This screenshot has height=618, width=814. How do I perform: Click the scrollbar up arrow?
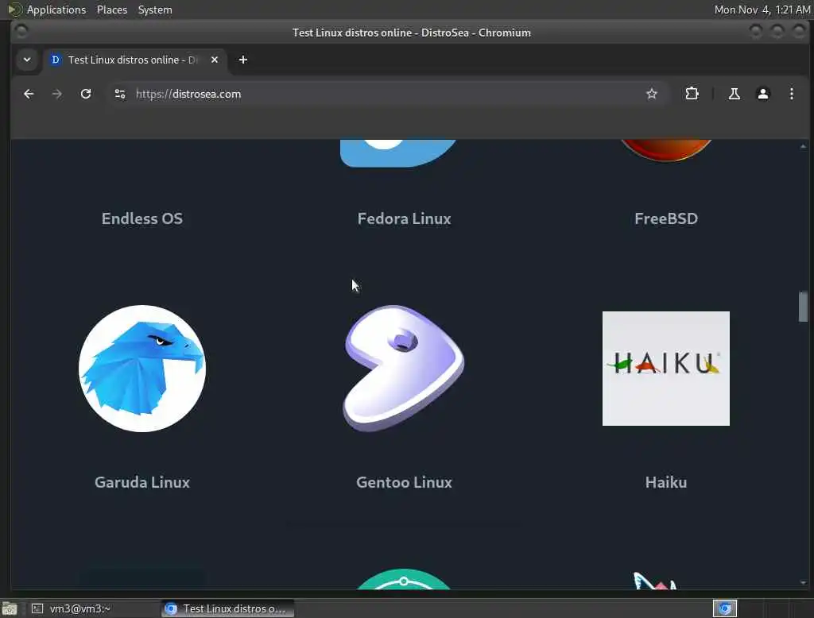pyautogui.click(x=803, y=146)
